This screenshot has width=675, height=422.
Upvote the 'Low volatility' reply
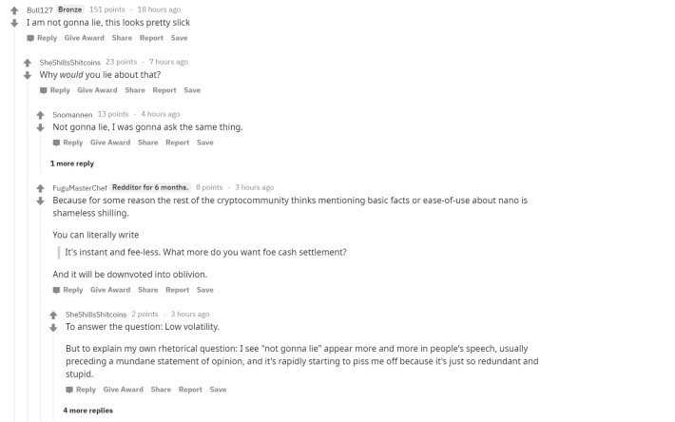pyautogui.click(x=53, y=315)
